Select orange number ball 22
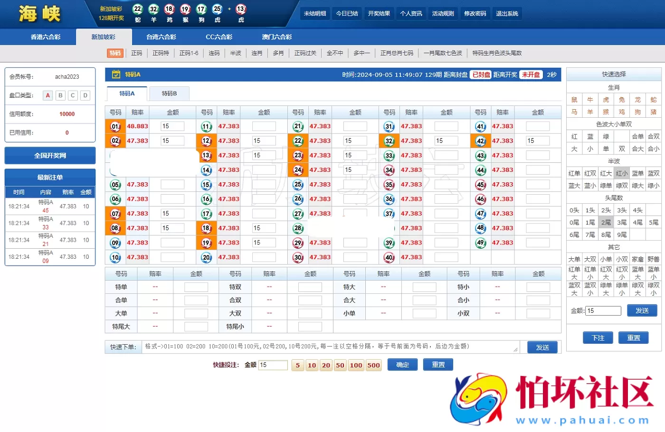 [x=298, y=141]
